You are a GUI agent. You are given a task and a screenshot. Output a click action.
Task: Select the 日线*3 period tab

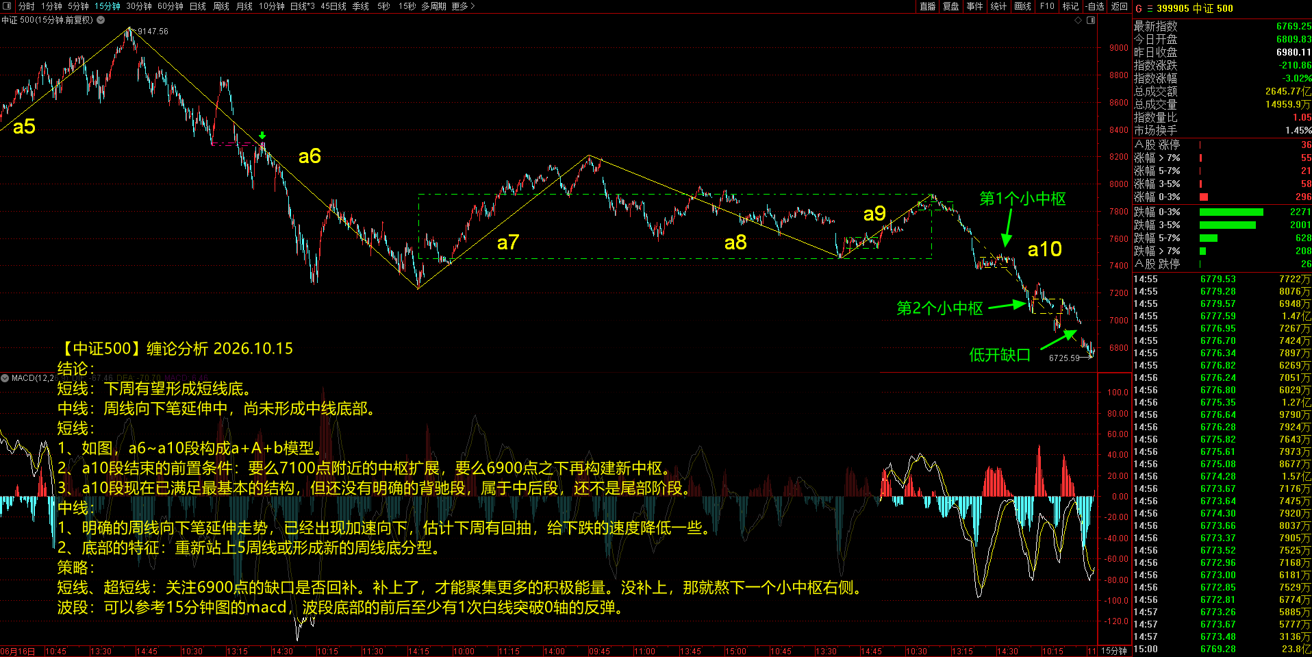pos(303,6)
